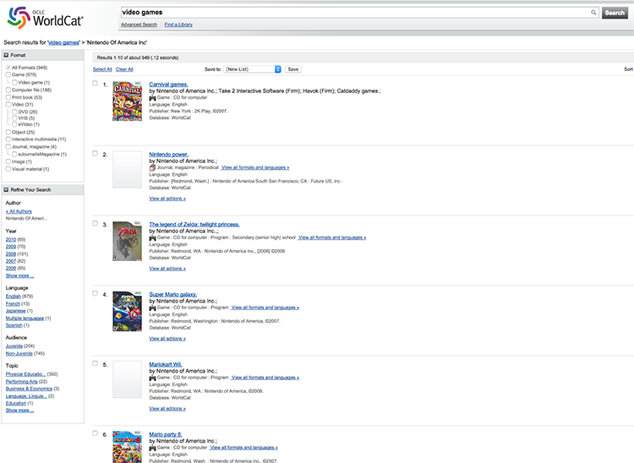The image size is (634, 463).
Task: Select checkbox for result 1 Carnival games
Action: 95,84
